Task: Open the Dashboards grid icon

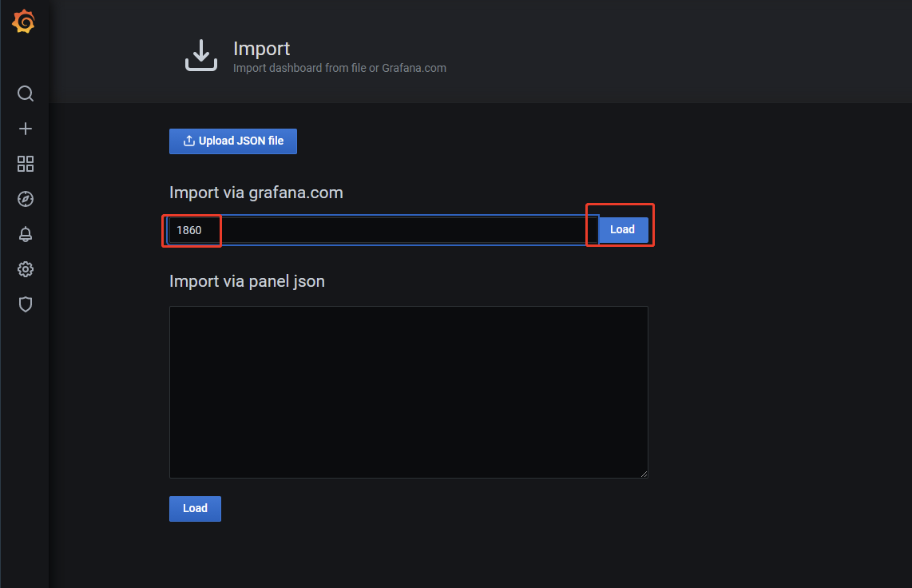Action: click(x=25, y=164)
